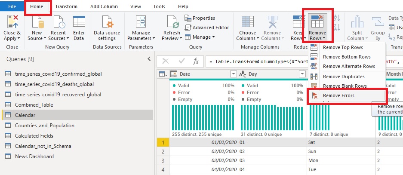Click the Remove Columns icon

tap(272, 21)
